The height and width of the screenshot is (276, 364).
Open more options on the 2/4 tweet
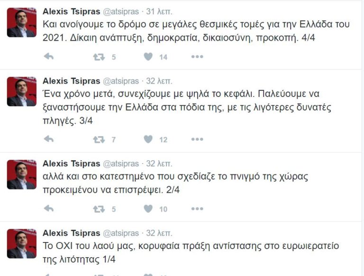[x=197, y=208]
